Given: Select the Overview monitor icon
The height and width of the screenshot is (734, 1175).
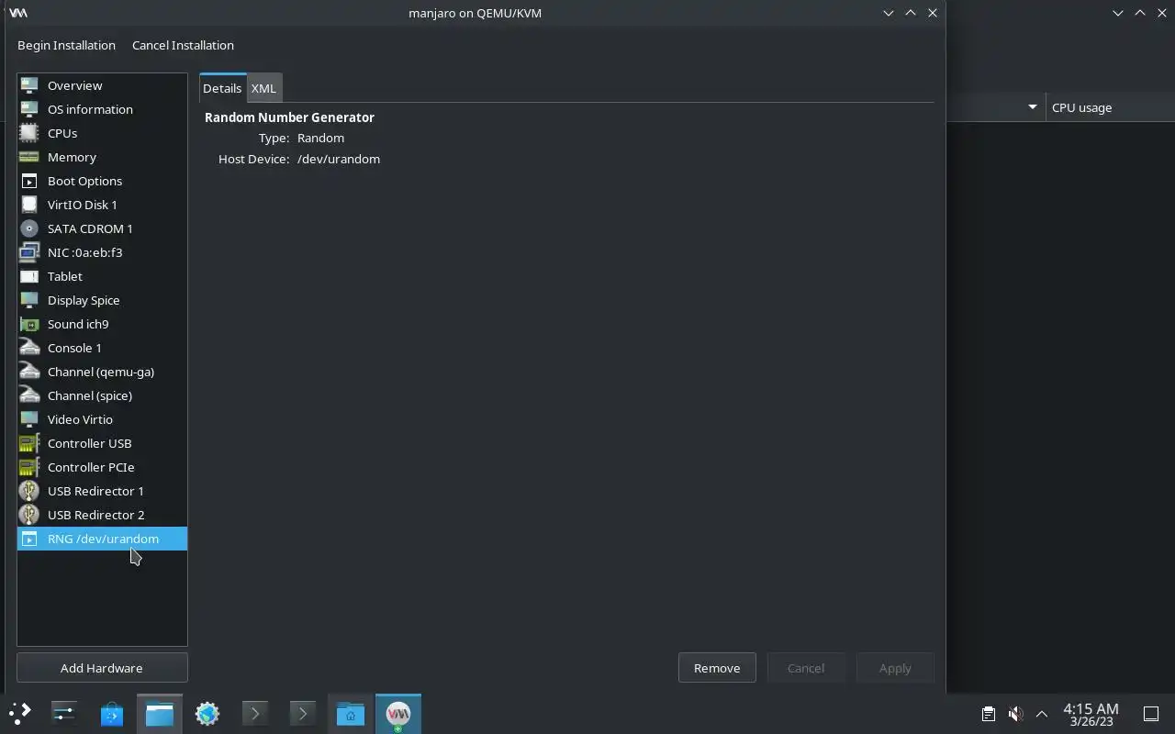Looking at the screenshot, I should click(29, 85).
